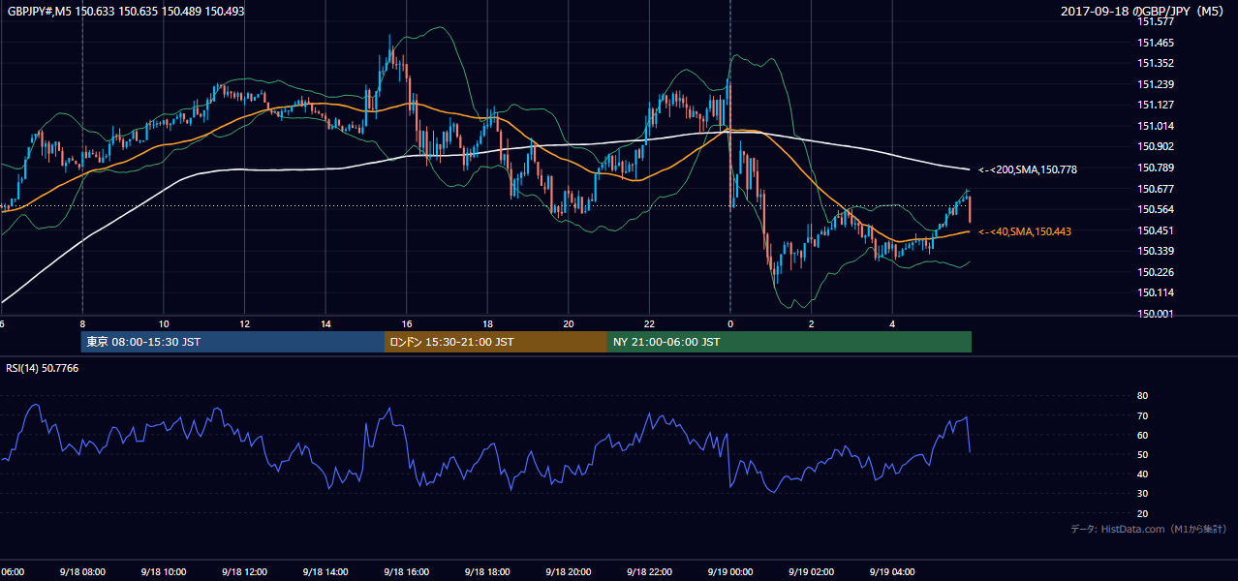Click hour label 14 under price chart
The height and width of the screenshot is (581, 1238).
(x=325, y=324)
